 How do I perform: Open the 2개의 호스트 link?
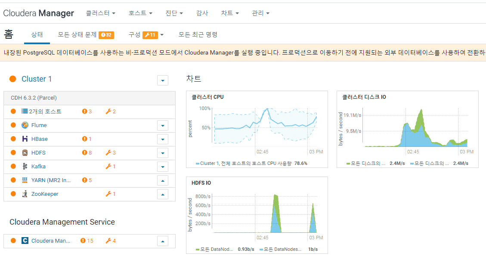(x=45, y=111)
